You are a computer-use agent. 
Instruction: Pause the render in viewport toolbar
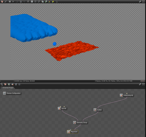pyautogui.click(x=10, y=1)
